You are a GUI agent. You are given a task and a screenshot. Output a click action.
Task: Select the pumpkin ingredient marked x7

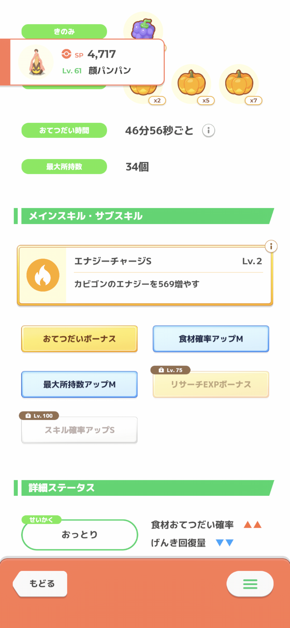click(239, 84)
